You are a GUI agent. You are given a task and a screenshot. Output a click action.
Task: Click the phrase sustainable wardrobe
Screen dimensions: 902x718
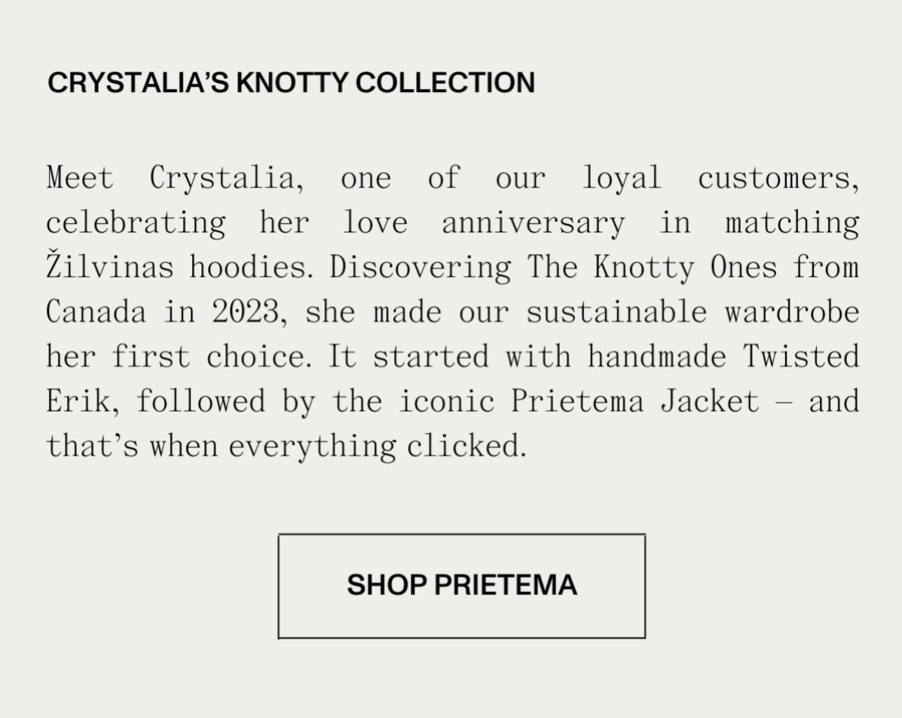693,313
